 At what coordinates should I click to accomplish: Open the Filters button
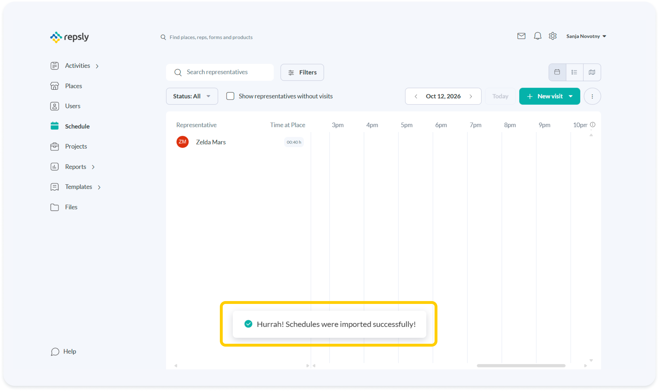(x=302, y=73)
